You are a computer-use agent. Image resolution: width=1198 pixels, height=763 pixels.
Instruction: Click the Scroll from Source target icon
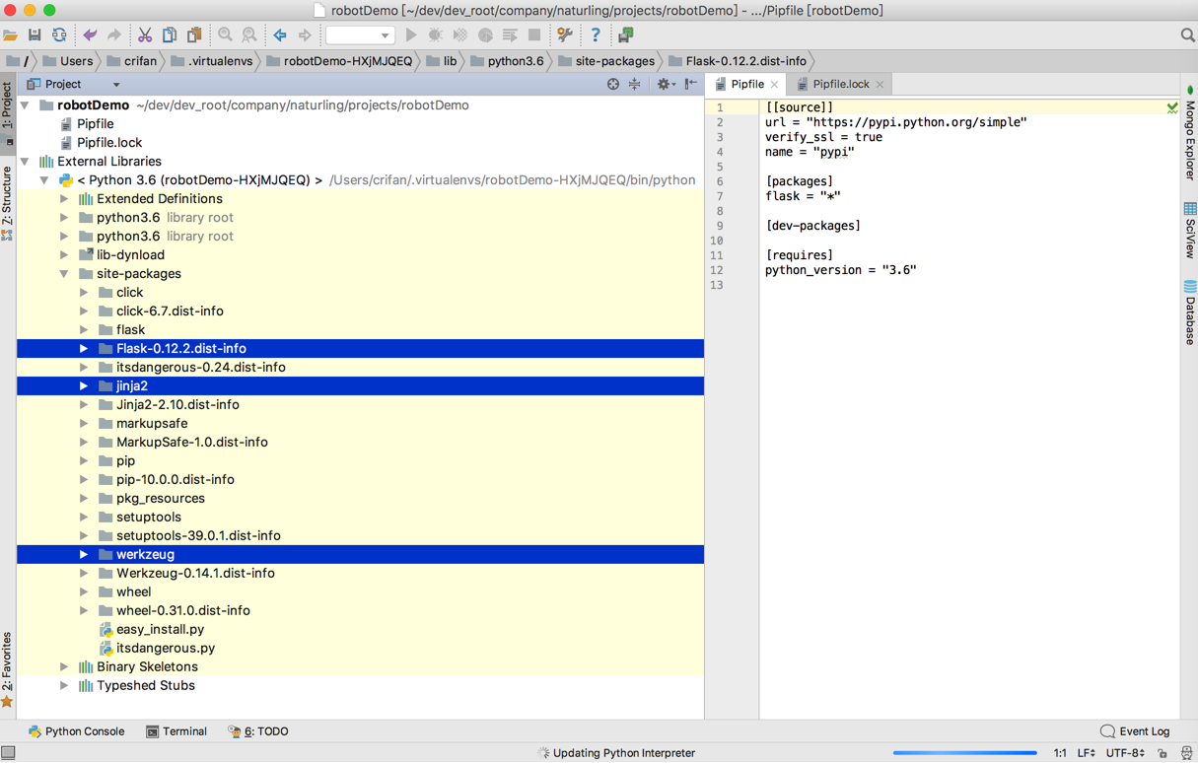tap(613, 85)
